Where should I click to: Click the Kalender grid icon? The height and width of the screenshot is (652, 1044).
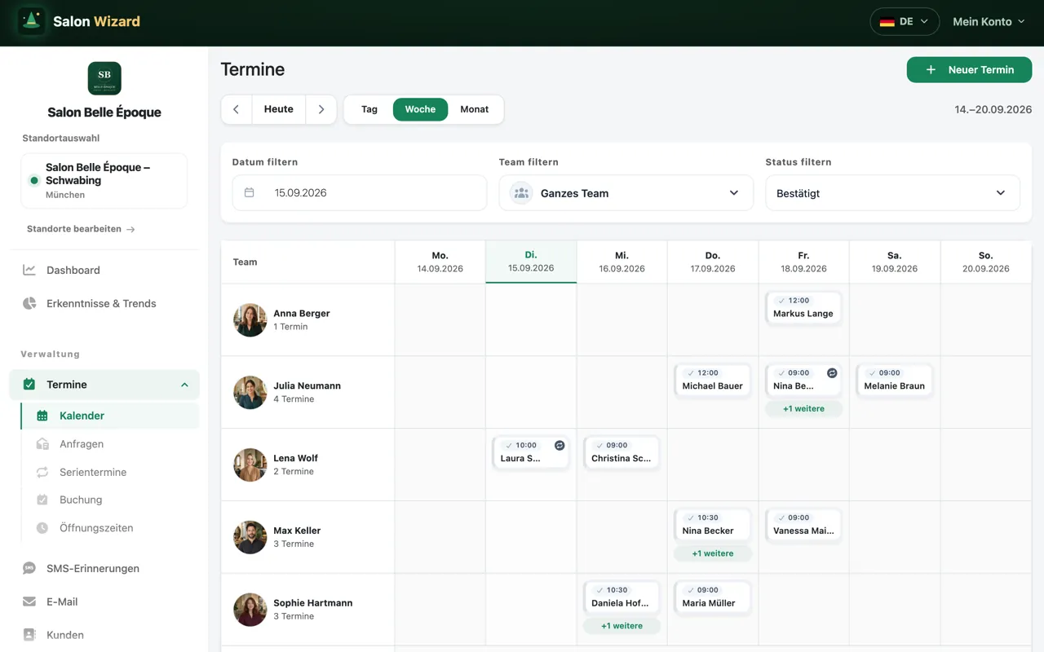click(42, 416)
